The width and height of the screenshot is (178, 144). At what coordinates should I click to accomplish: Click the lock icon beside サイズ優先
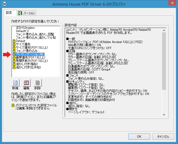point(14,44)
